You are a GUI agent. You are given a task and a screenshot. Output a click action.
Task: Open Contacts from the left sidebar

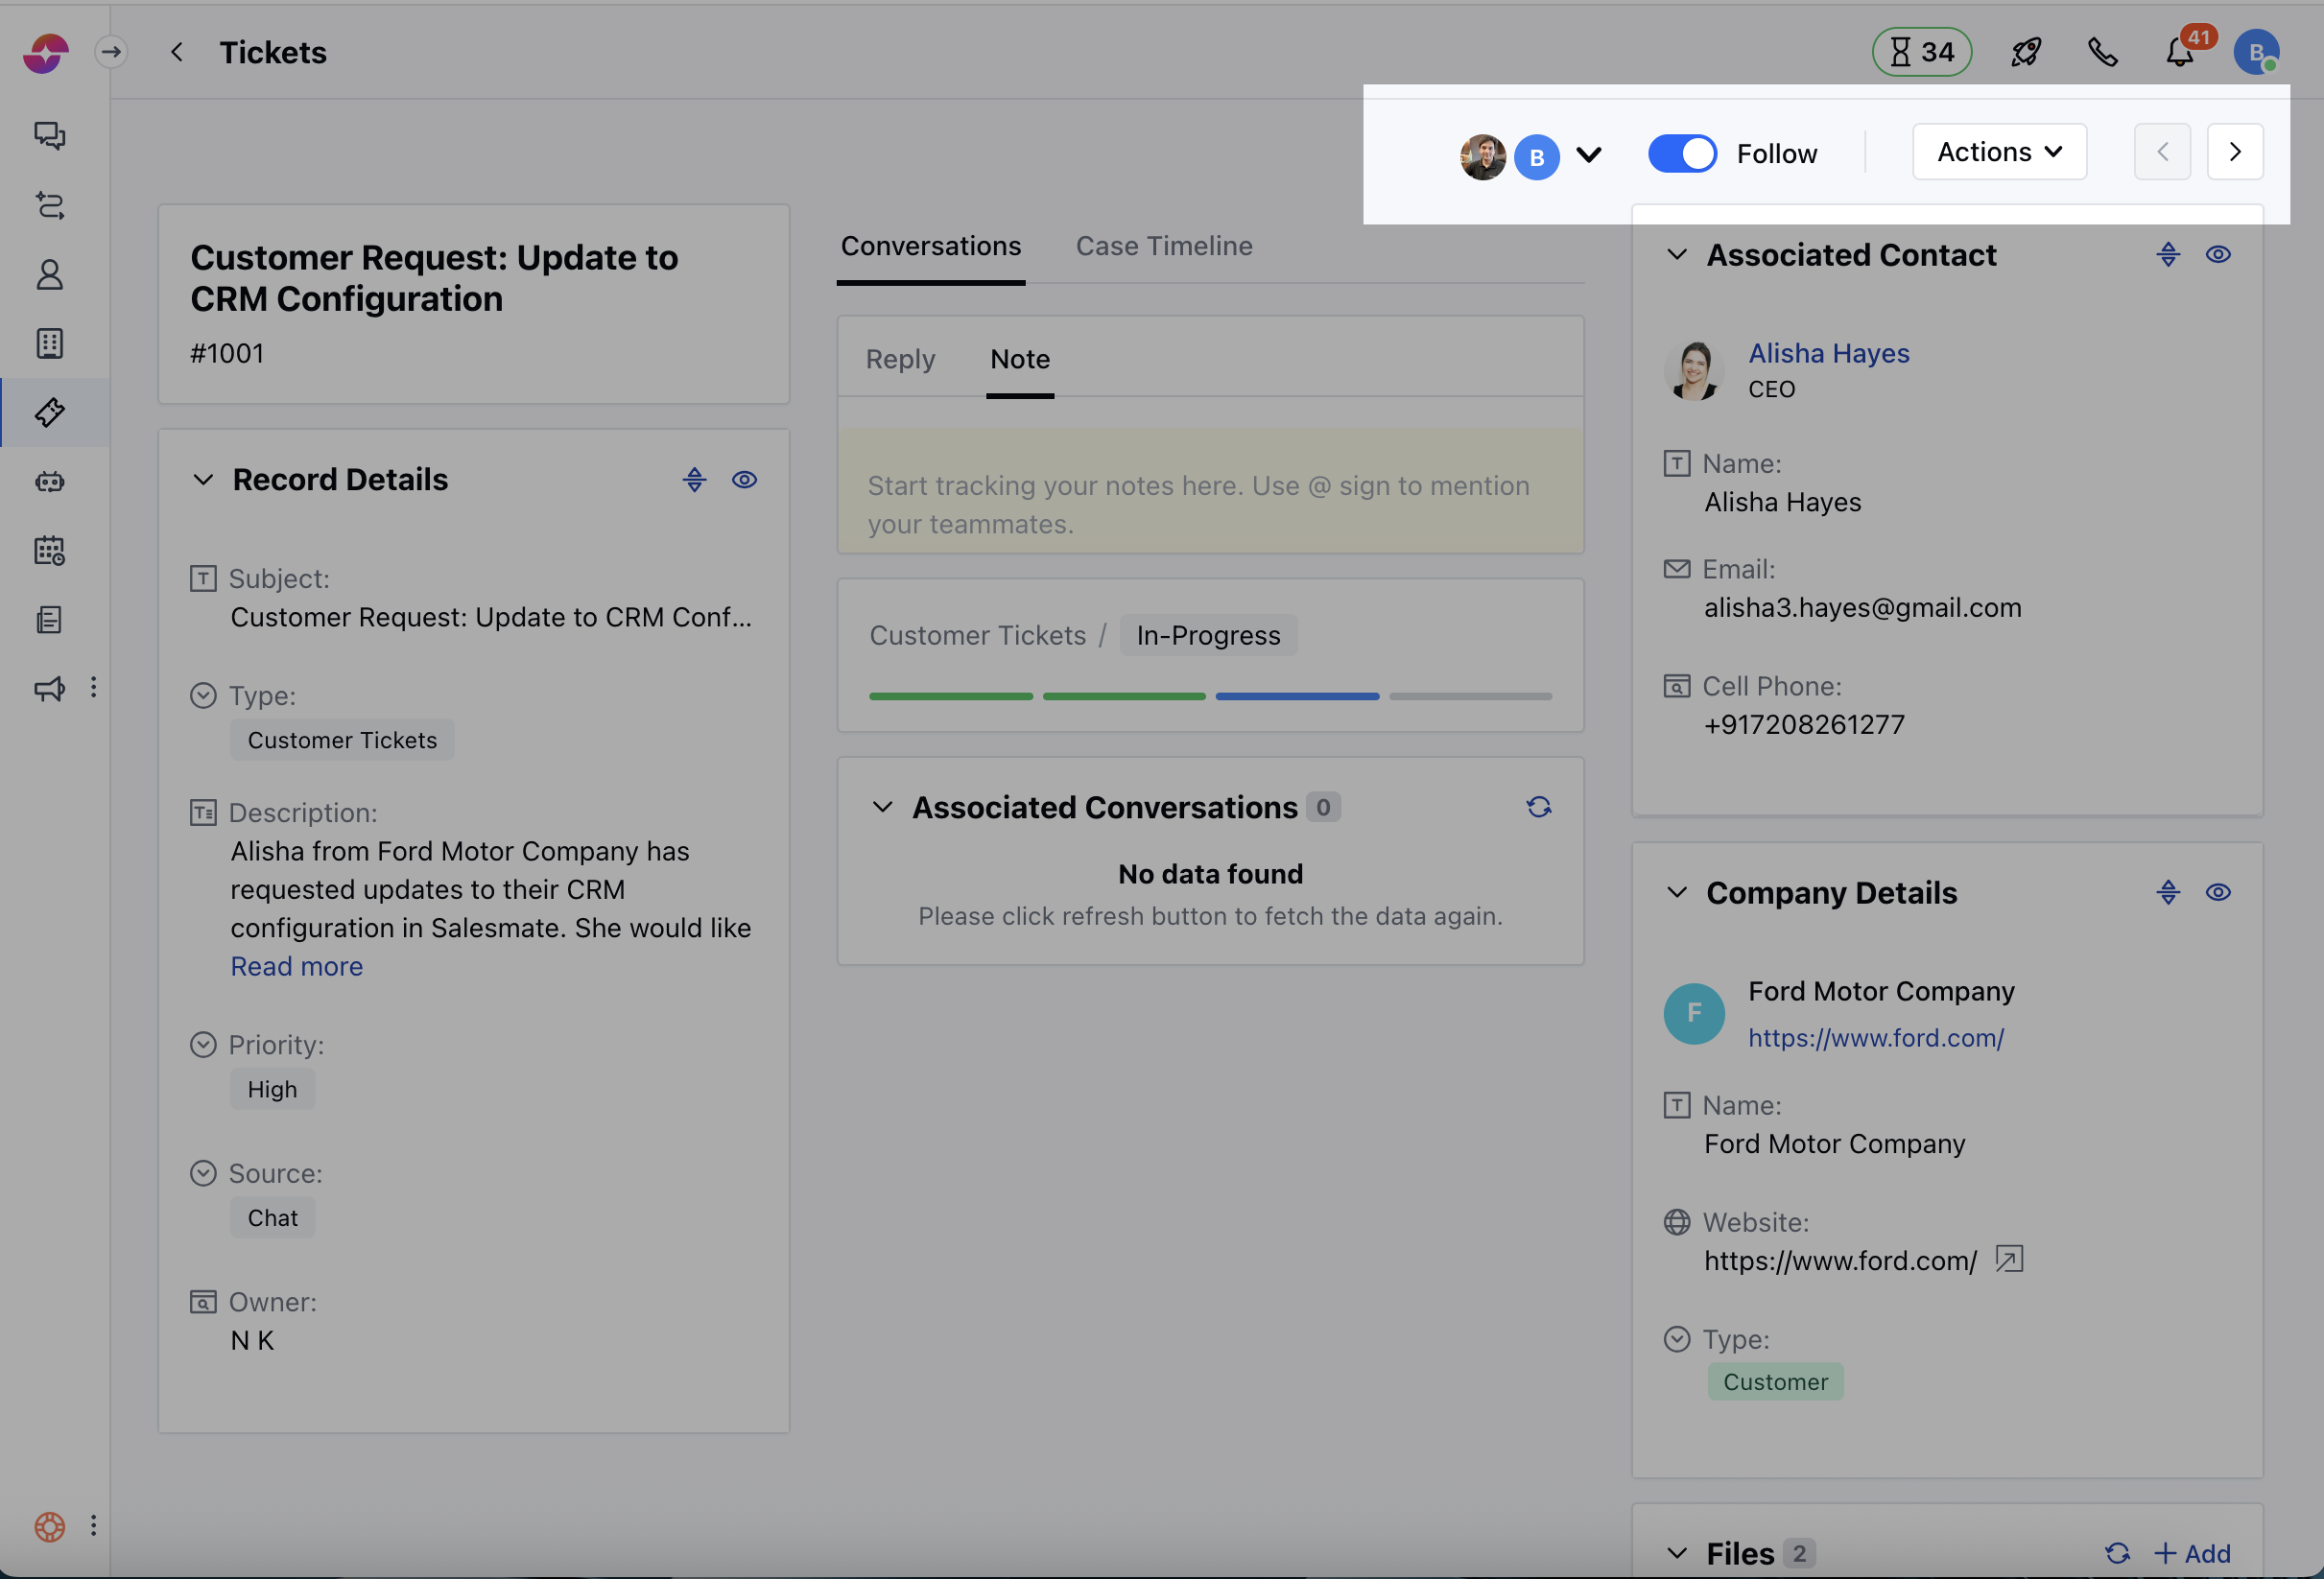[x=50, y=274]
